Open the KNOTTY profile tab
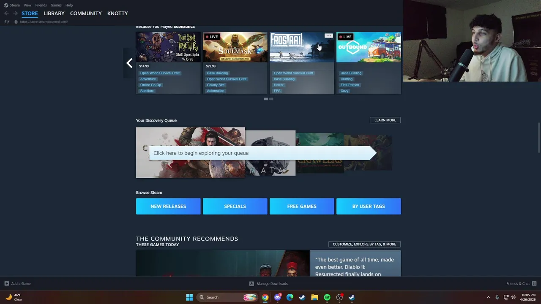This screenshot has height=304, width=541. [117, 14]
